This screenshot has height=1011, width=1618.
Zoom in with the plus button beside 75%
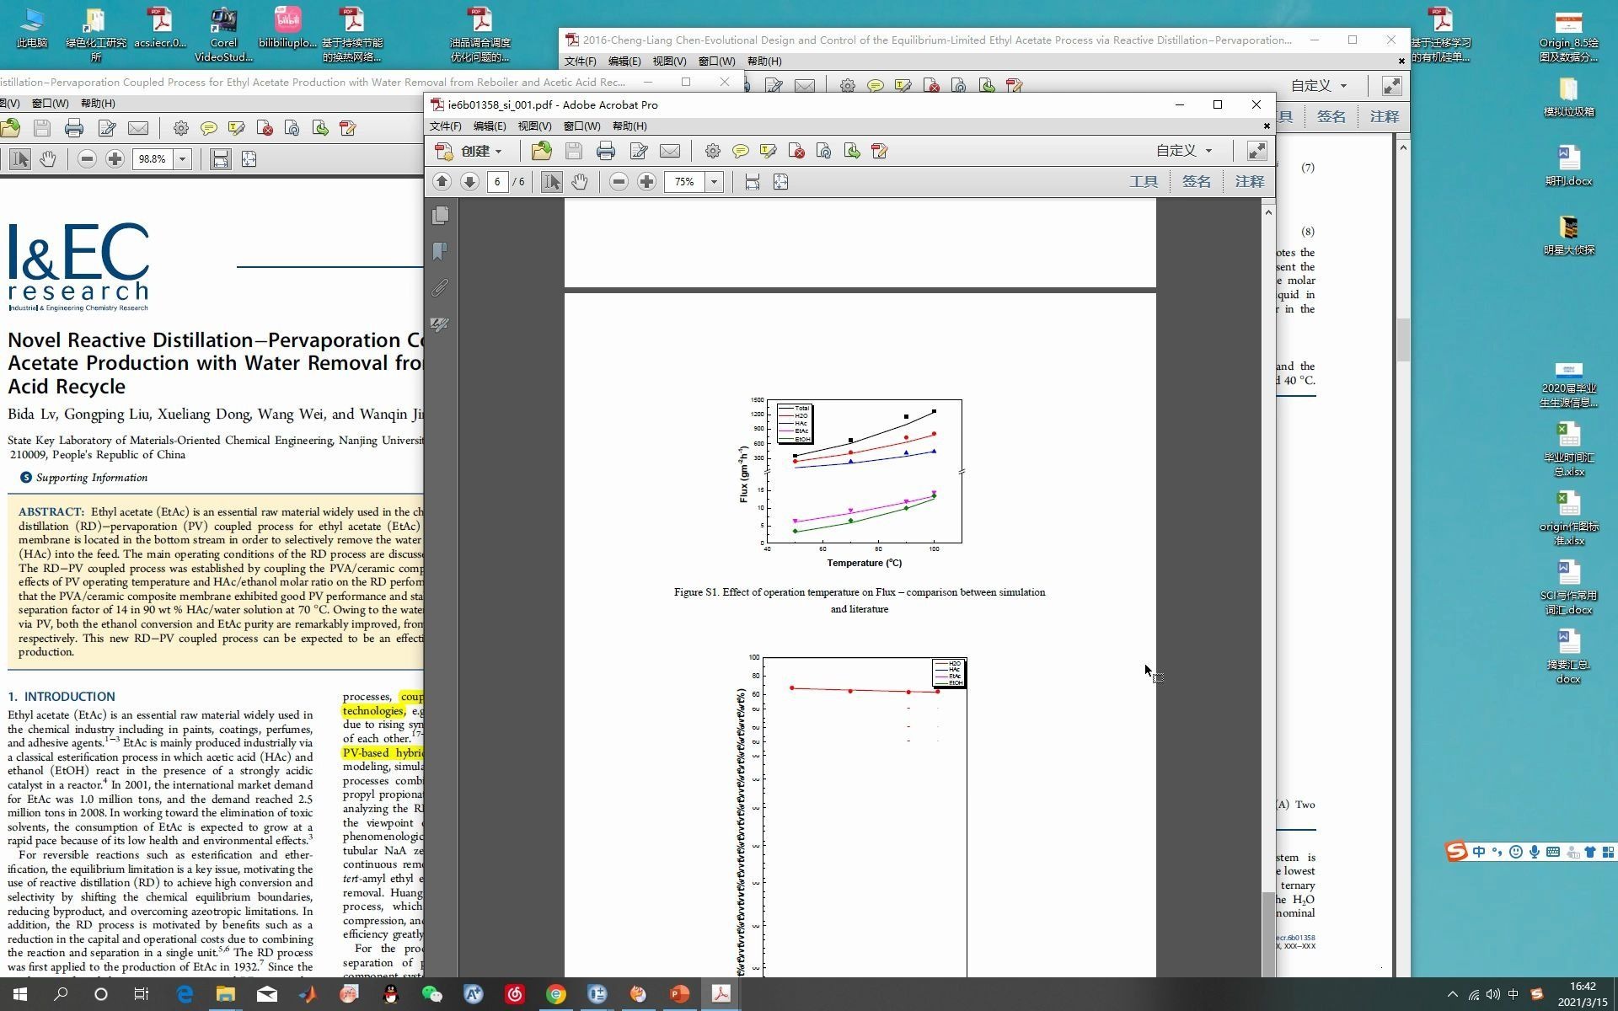pos(646,182)
